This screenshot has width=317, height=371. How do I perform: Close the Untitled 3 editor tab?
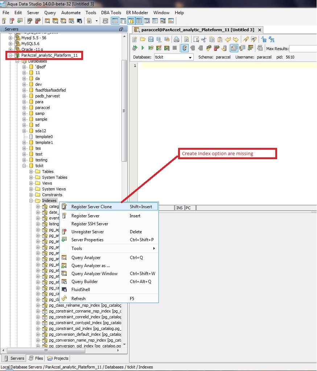pos(260,30)
